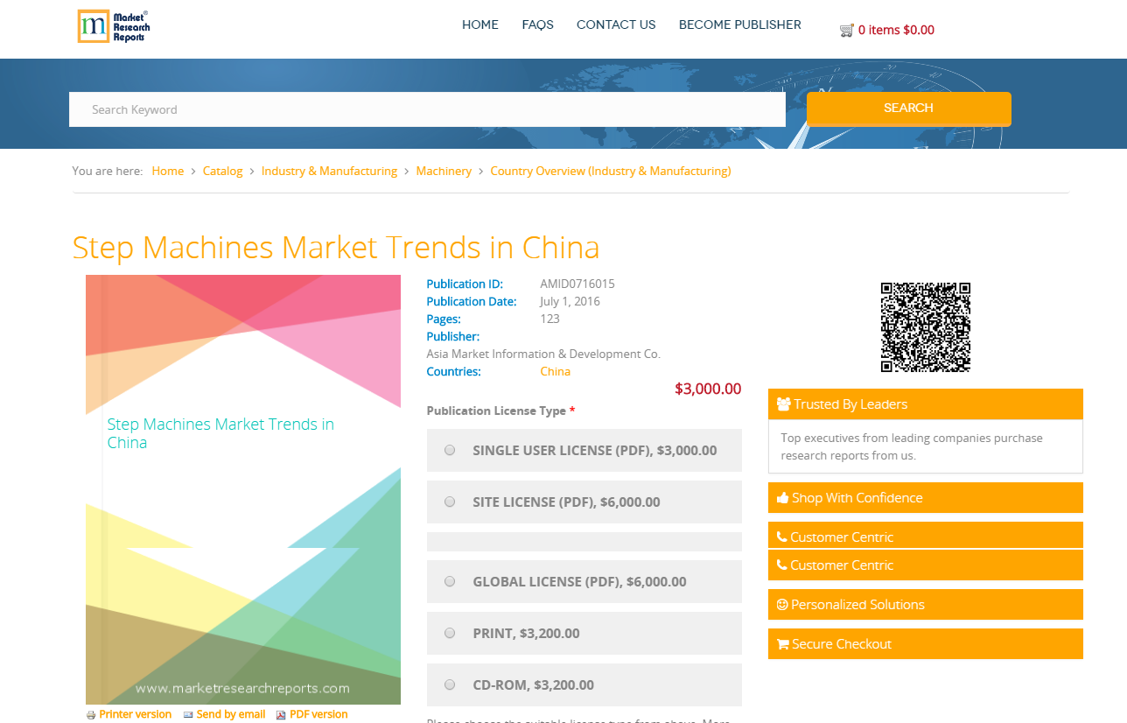The image size is (1127, 723).
Task: Click the China country link
Action: coord(556,371)
